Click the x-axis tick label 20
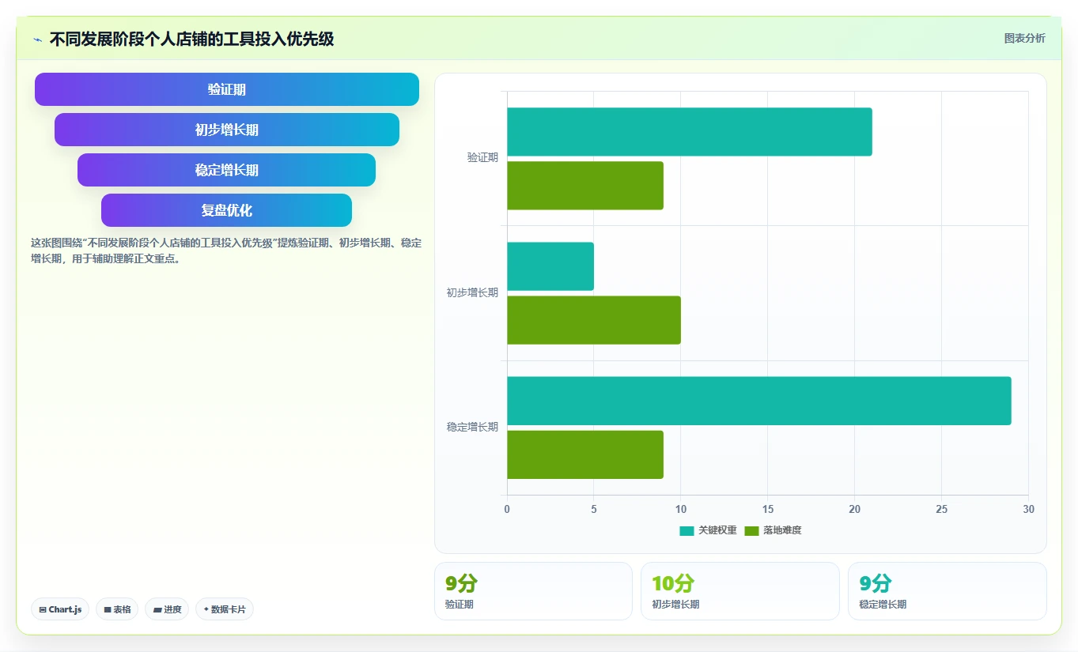Viewport: 1078px width, 652px height. [854, 510]
